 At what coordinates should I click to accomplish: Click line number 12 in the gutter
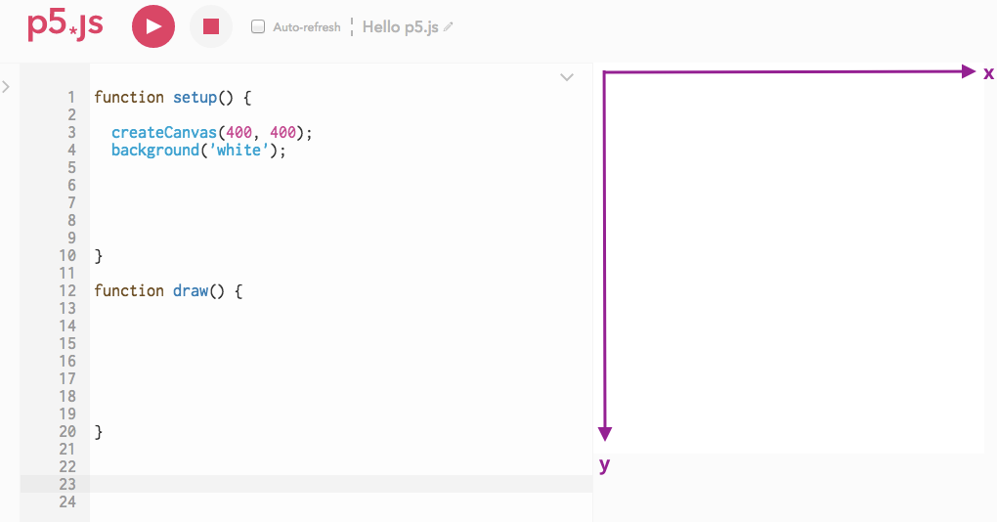tap(67, 290)
